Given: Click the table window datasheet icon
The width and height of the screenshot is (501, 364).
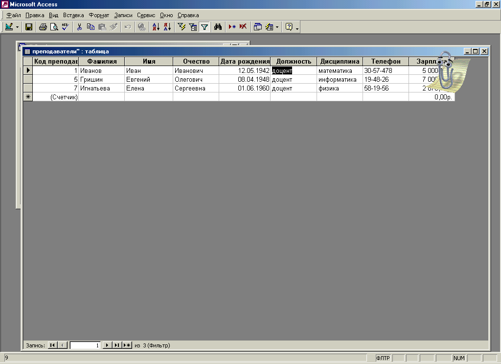Looking at the screenshot, I should (27, 51).
